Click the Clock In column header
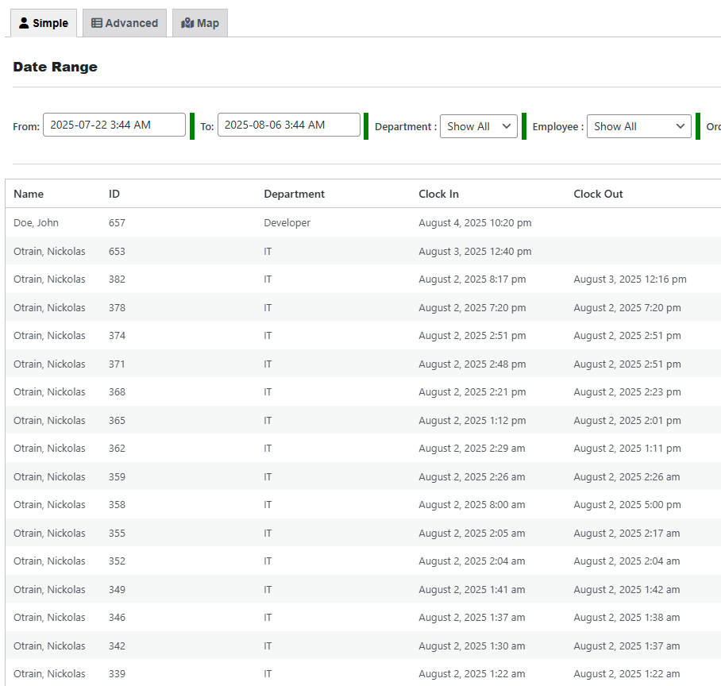The width and height of the screenshot is (721, 686). click(x=438, y=194)
